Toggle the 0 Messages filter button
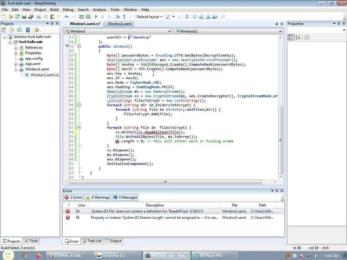This screenshot has height=260, width=347. point(125,197)
